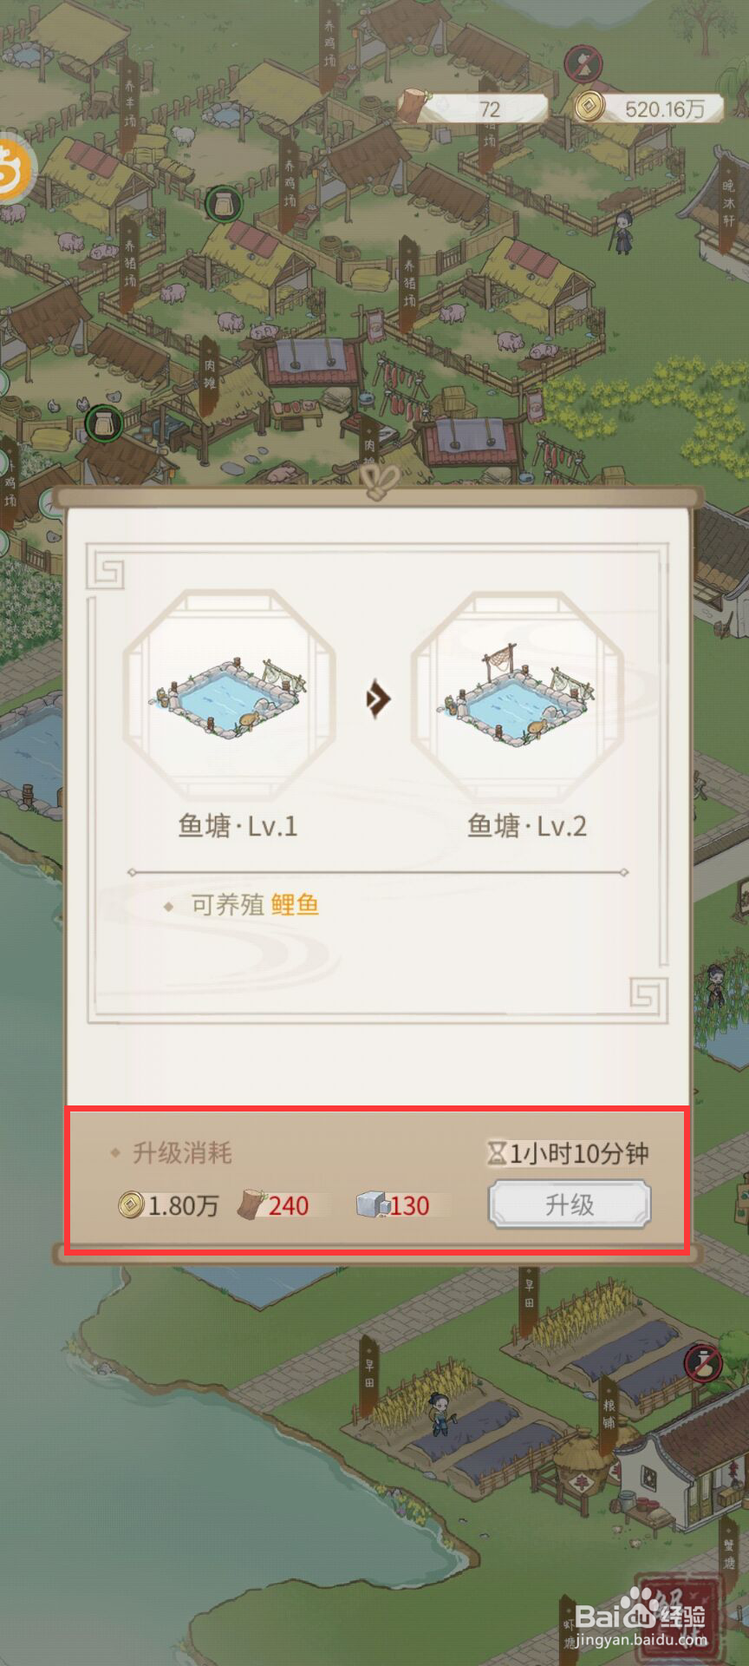Open the orange round menu icon at left edge
Screen dimensions: 749x1666
pos(13,168)
